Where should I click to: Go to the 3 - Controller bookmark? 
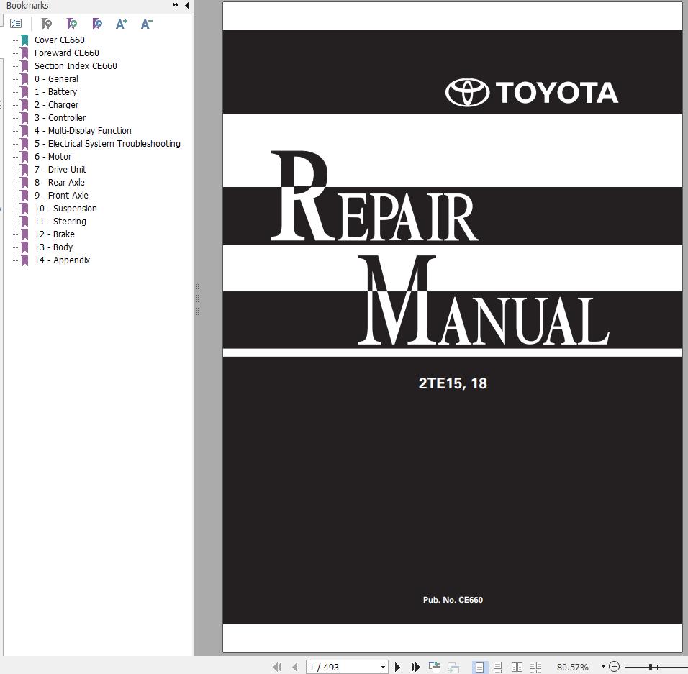click(60, 117)
